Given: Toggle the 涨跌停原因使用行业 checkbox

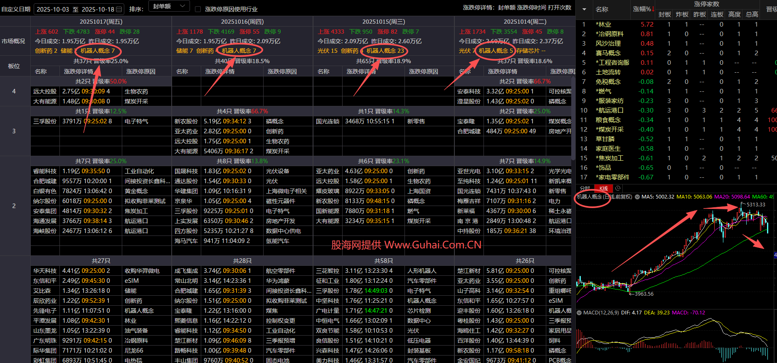Looking at the screenshot, I should pyautogui.click(x=198, y=9).
